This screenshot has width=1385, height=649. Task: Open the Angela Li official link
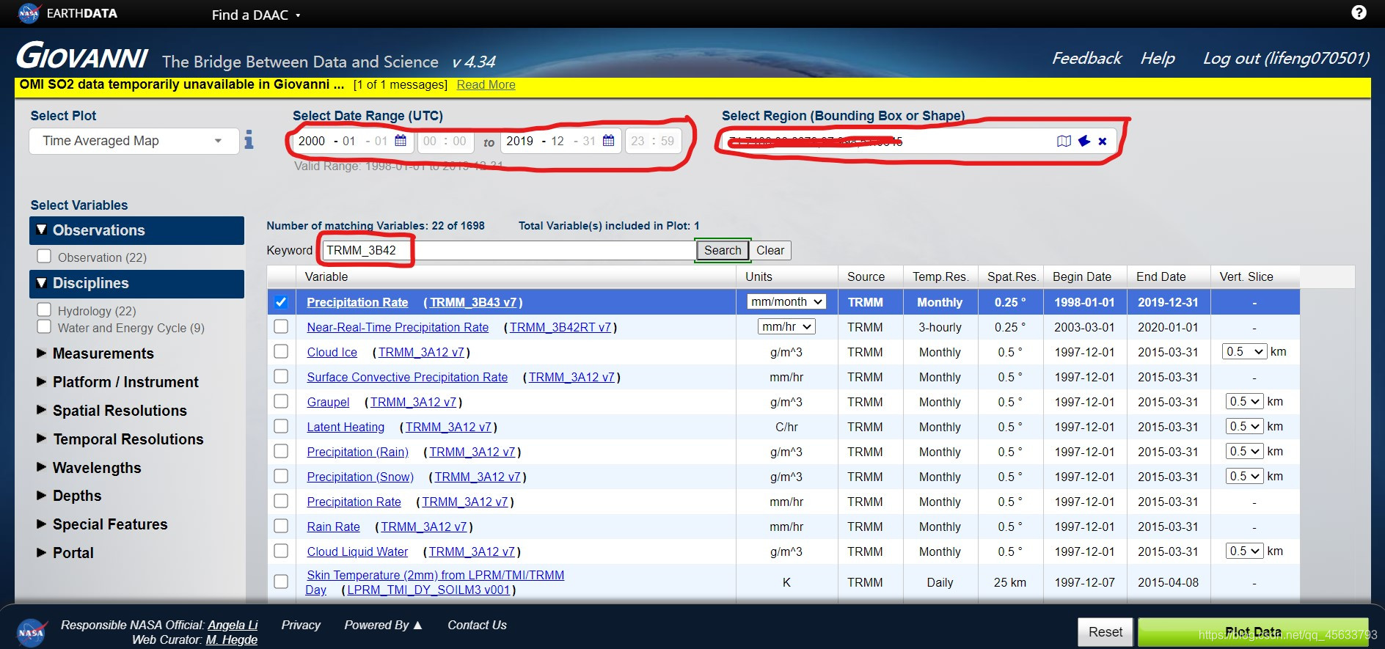[233, 625]
